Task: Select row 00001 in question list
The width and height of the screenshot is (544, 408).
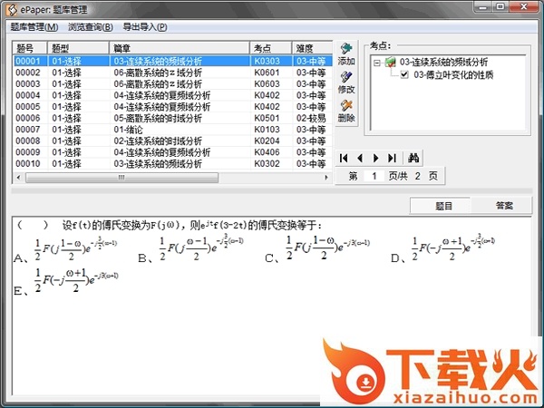Action: pos(172,61)
